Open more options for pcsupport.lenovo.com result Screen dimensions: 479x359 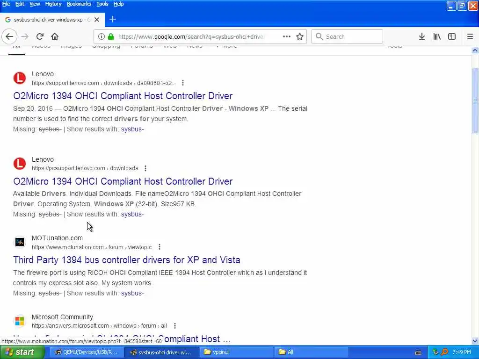tap(145, 168)
